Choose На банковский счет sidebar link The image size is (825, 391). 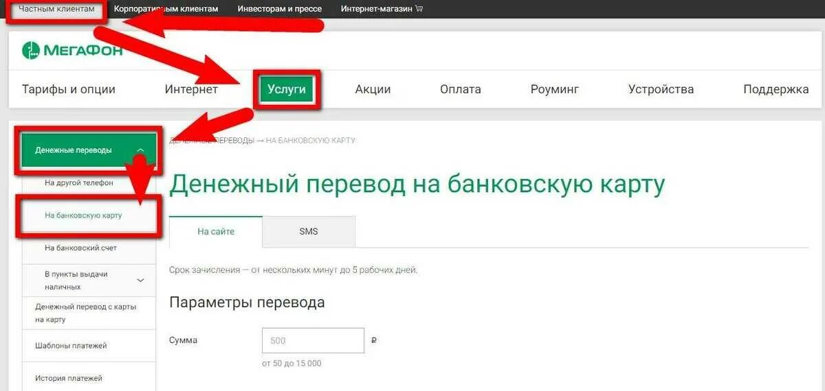tap(80, 248)
